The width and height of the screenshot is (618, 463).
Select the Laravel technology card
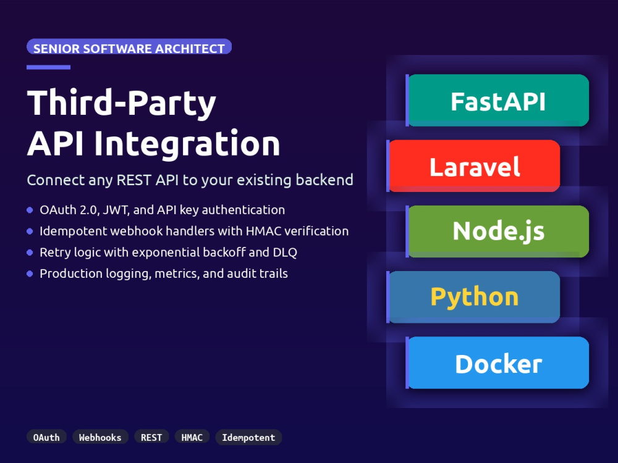coord(473,165)
